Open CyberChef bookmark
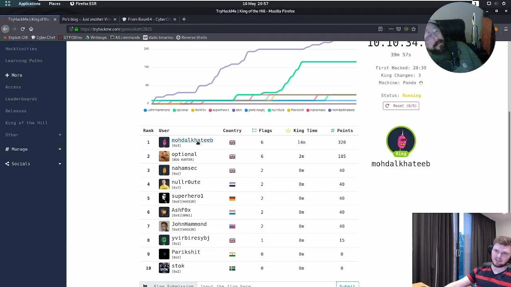The width and height of the screenshot is (511, 287). (x=44, y=37)
